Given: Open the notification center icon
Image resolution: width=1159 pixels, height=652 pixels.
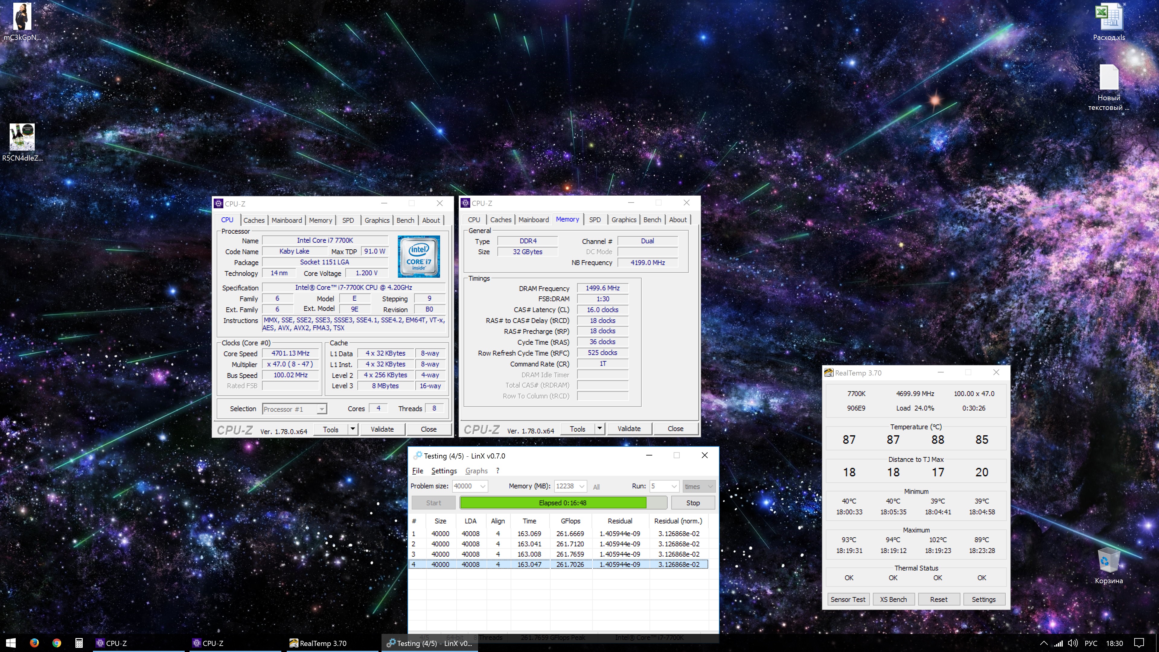Looking at the screenshot, I should pyautogui.click(x=1139, y=643).
